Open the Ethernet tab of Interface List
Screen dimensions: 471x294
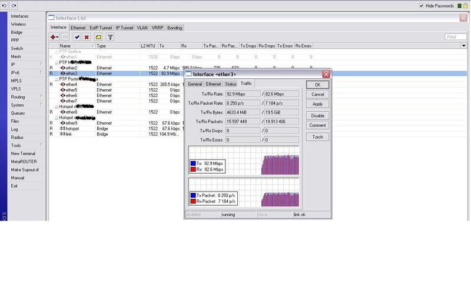[78, 28]
